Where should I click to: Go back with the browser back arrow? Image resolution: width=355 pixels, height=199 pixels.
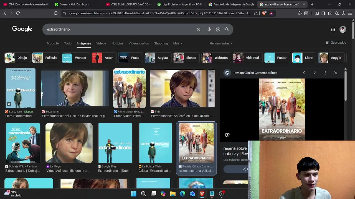coord(5,13)
